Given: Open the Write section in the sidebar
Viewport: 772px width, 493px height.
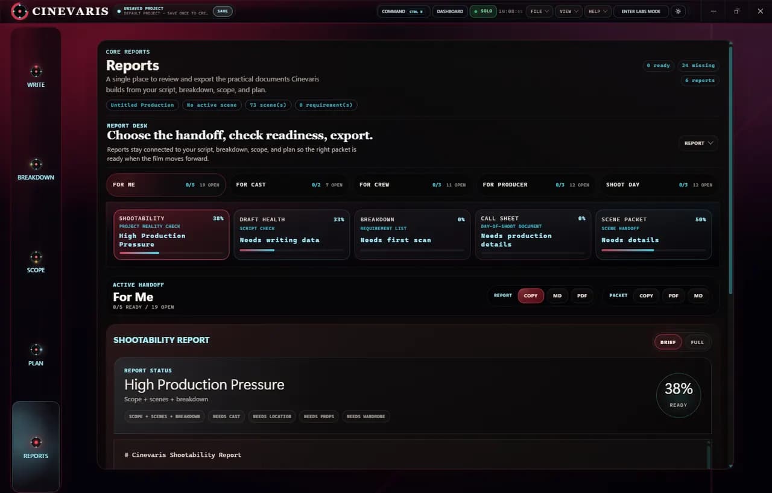Looking at the screenshot, I should [x=36, y=76].
